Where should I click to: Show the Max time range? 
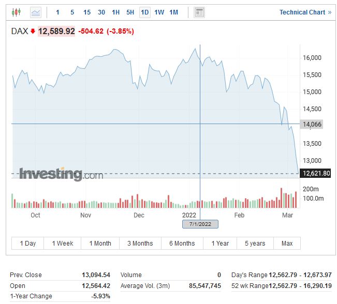point(287,244)
